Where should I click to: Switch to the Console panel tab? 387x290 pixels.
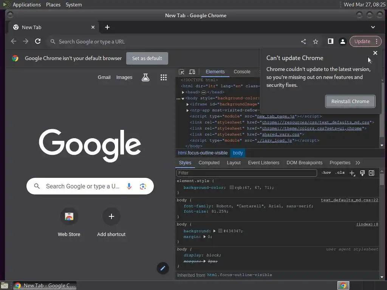coord(242,72)
